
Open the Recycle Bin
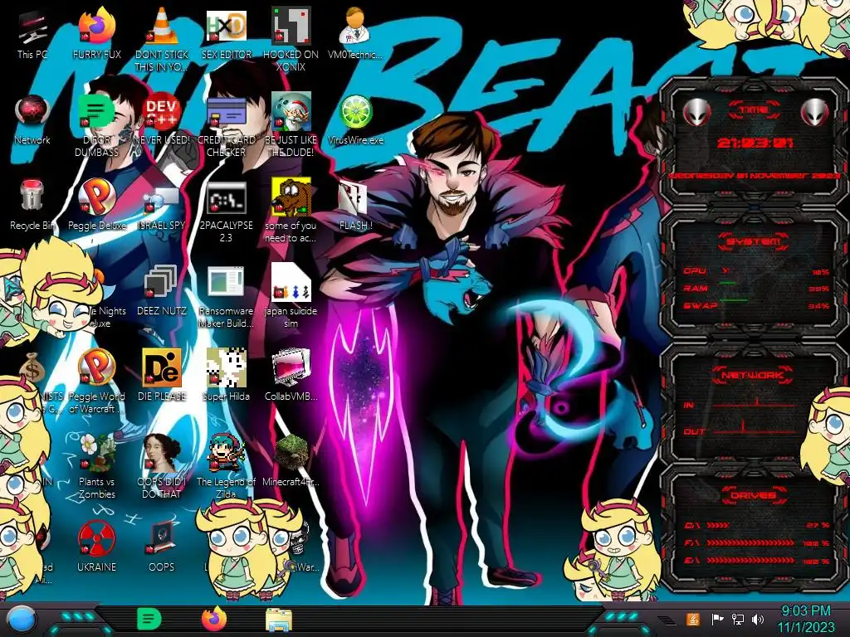point(32,205)
